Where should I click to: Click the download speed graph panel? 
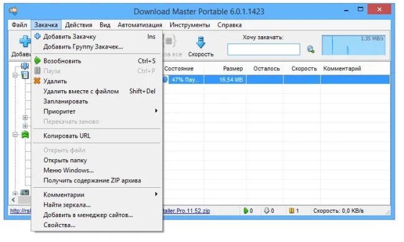click(x=354, y=45)
